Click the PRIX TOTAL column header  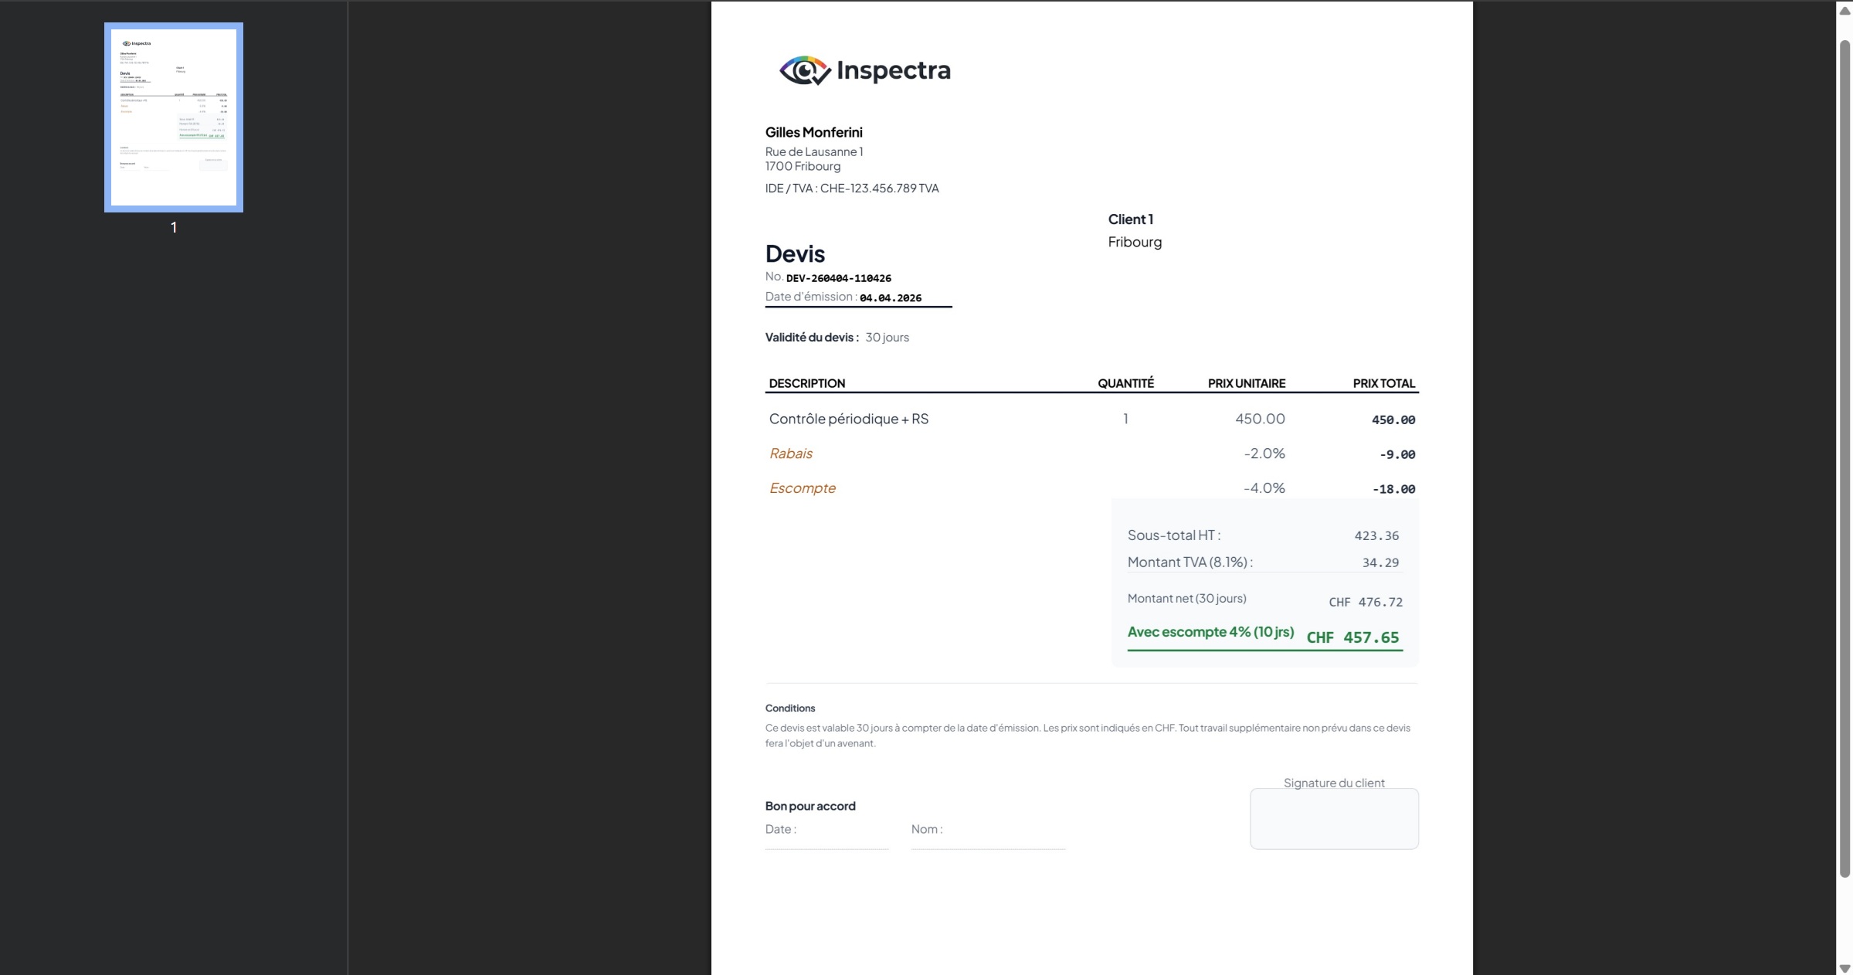pyautogui.click(x=1383, y=383)
